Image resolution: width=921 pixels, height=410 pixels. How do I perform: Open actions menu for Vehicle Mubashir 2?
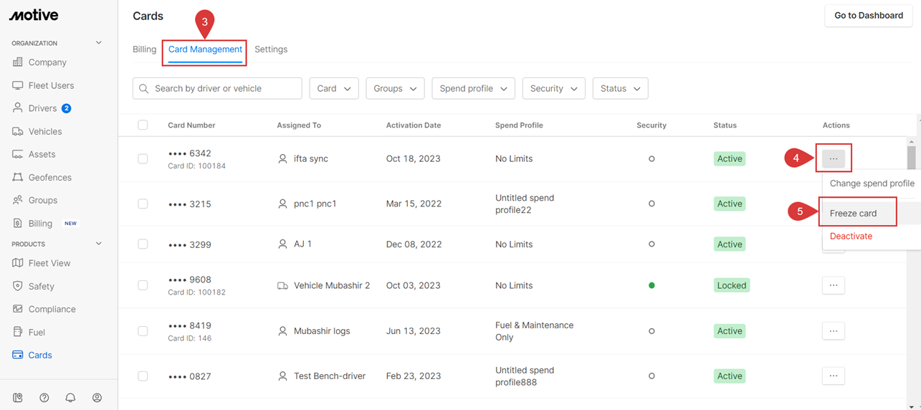pos(833,285)
